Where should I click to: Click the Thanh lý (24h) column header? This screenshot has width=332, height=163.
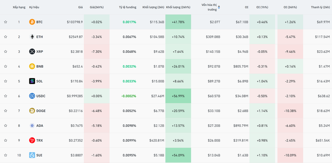tap(320, 7)
